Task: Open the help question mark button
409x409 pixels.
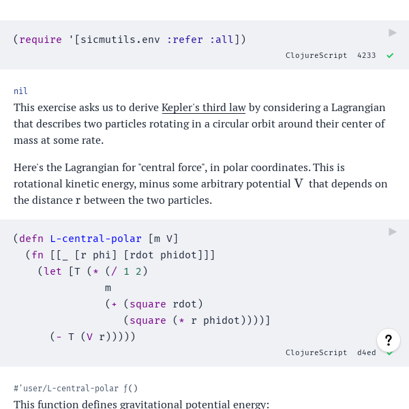Action: (x=389, y=340)
